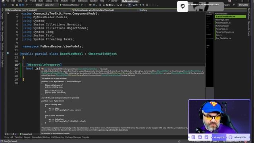Open the Error List tab

pyautogui.click(x=9, y=137)
